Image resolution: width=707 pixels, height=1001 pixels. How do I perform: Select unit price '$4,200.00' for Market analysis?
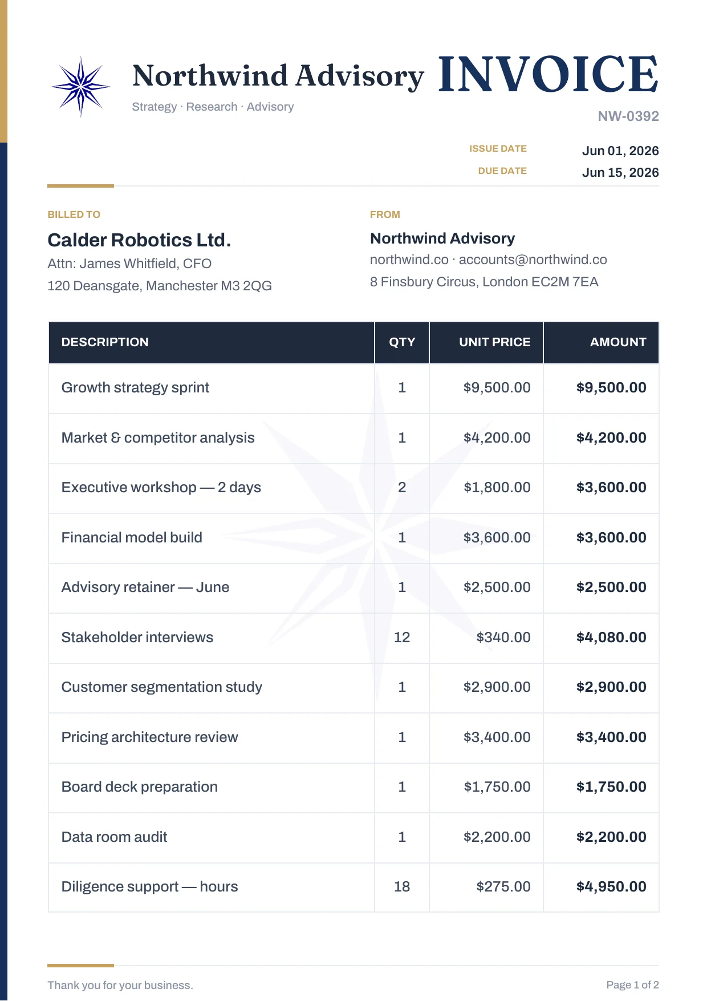497,437
